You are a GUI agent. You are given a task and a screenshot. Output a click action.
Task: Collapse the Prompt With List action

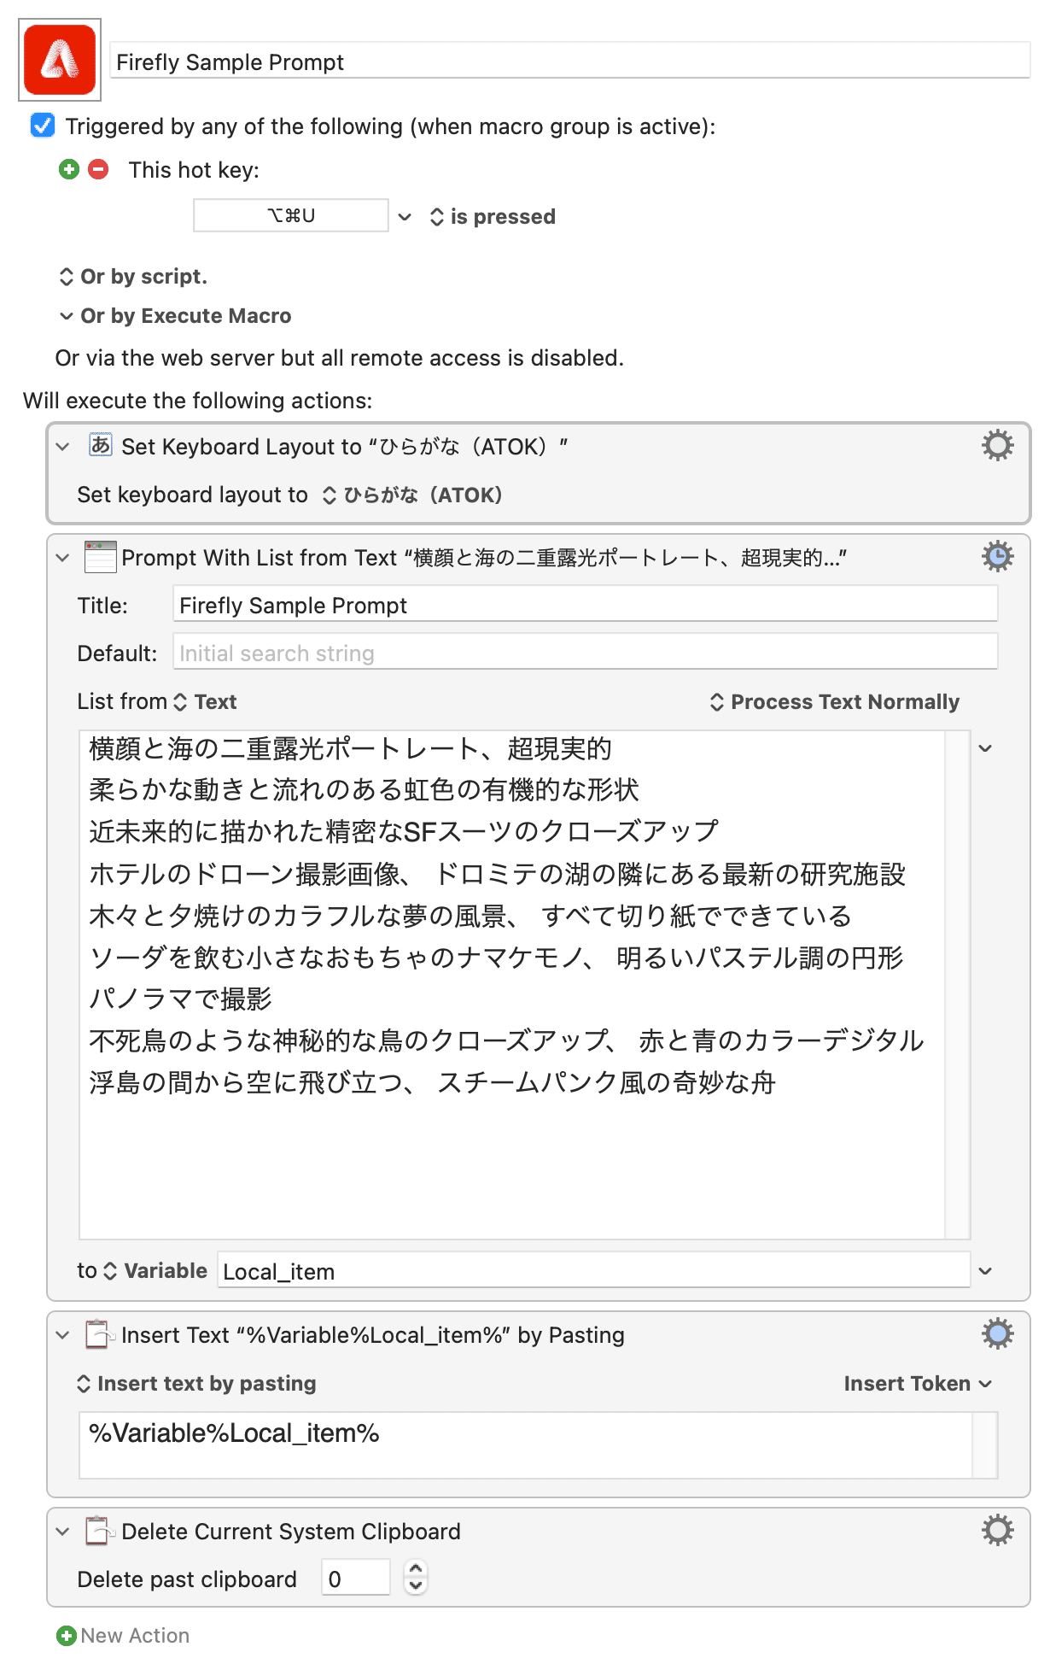62,557
